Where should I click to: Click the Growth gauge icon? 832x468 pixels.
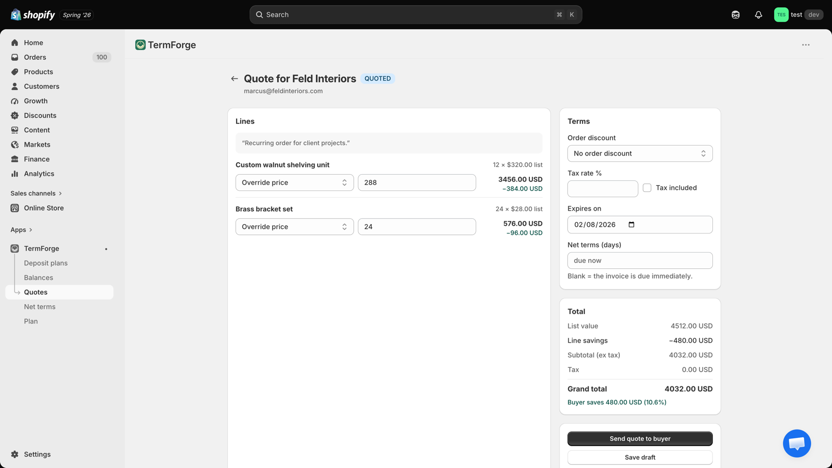tap(15, 101)
